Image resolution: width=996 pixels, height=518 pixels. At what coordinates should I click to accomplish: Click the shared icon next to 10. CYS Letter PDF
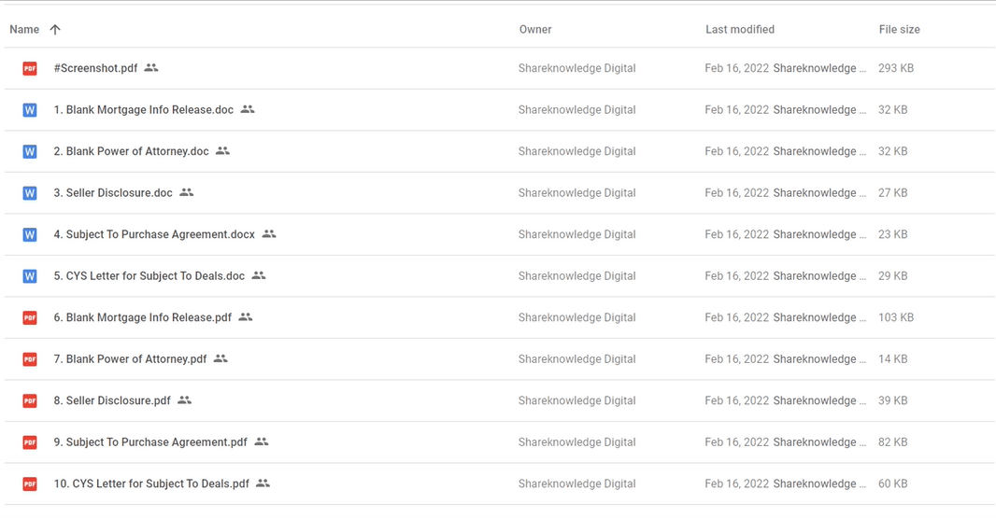tap(263, 483)
